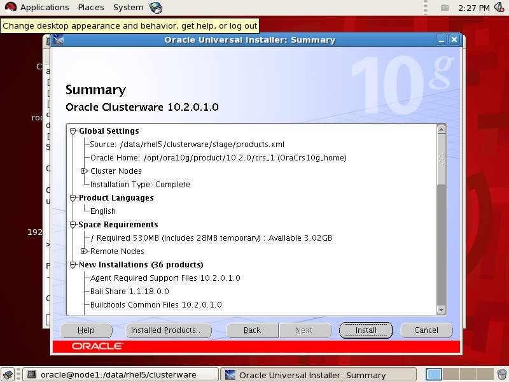Select the English language row
Screen dimensions: 509x382
[x=103, y=211]
